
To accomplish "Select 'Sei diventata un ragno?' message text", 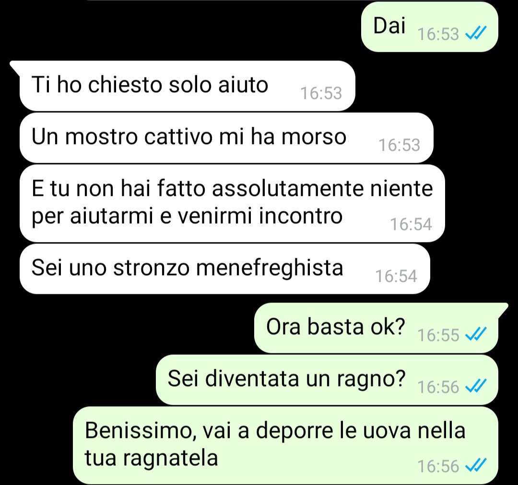I will point(286,379).
